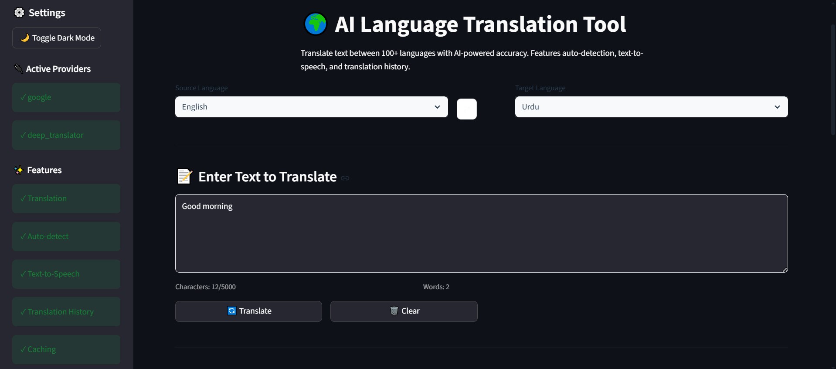
Task: Click the Characters: 12/5000 counter
Action: [x=205, y=287]
